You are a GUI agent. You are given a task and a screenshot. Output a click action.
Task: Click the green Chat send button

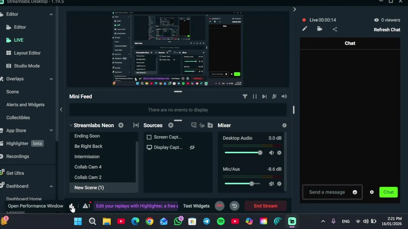(x=389, y=192)
